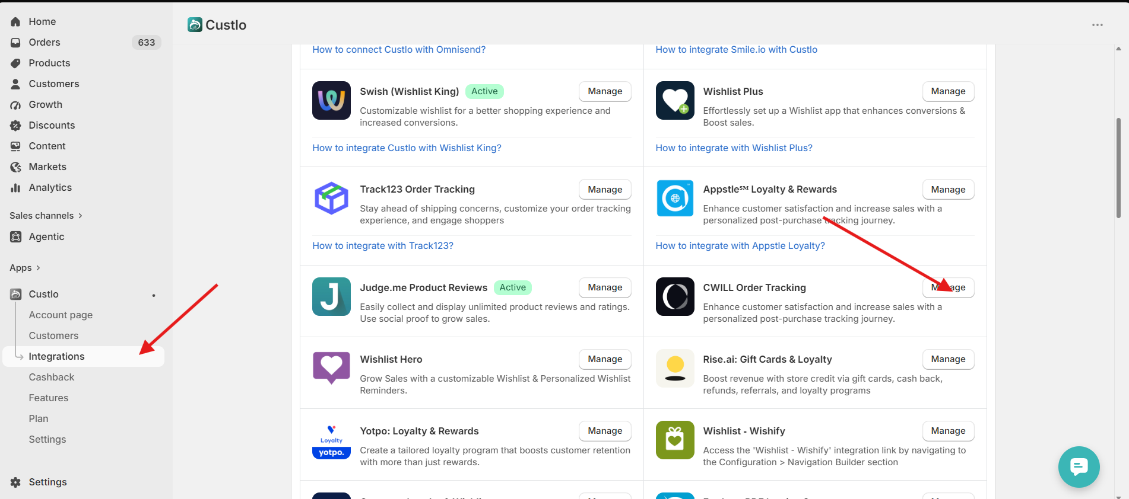Click the Products tag icon
The width and height of the screenshot is (1129, 499).
click(x=15, y=63)
